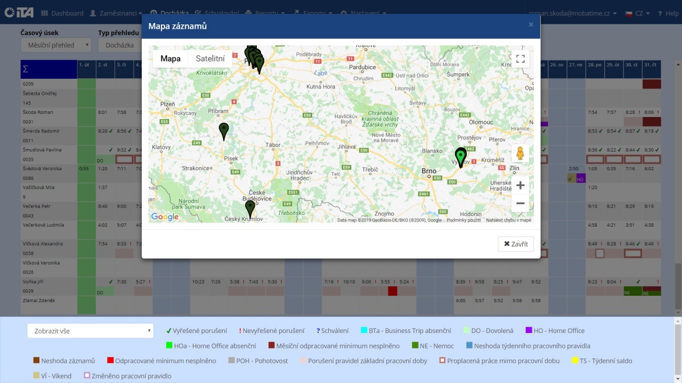Click the yellow TS - Týdenní saldo swatch
Viewport: 682px width, 383px height.
tap(574, 360)
